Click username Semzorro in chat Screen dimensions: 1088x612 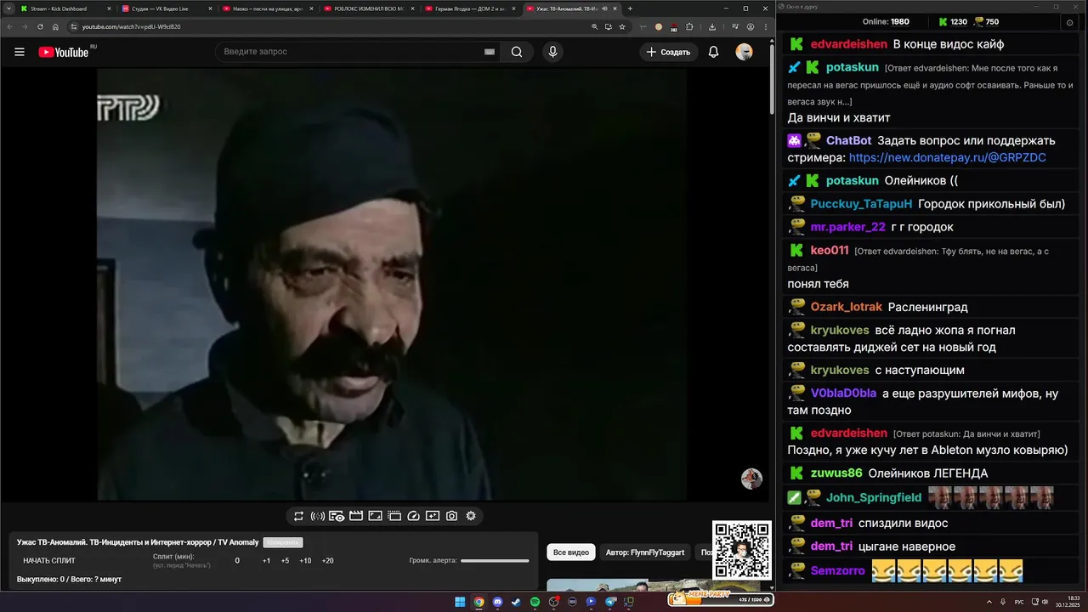pyautogui.click(x=837, y=570)
